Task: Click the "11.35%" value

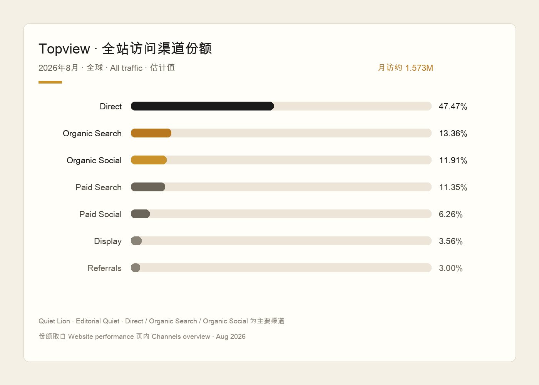Action: pos(453,187)
